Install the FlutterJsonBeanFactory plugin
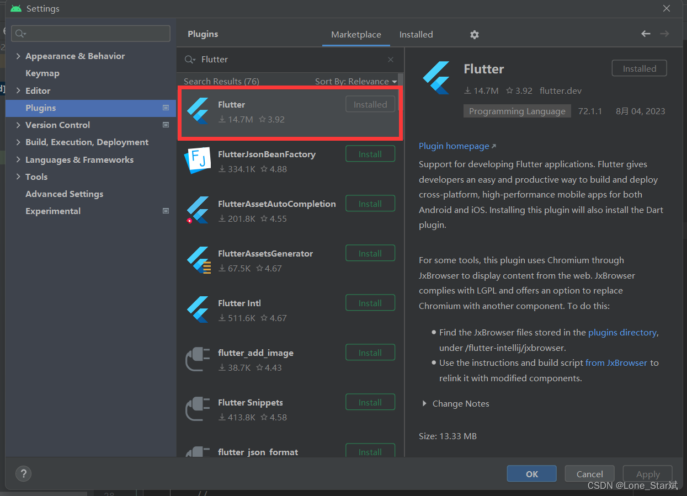 pyautogui.click(x=370, y=154)
